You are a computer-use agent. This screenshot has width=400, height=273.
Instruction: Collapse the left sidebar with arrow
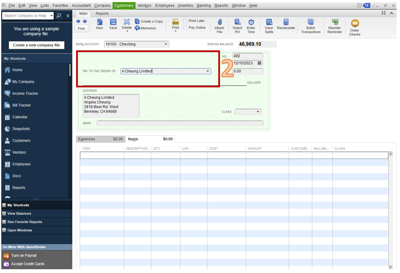pos(68,16)
